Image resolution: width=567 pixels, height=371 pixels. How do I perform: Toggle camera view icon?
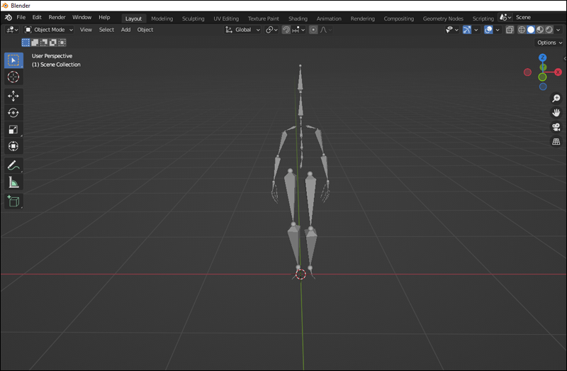(556, 127)
